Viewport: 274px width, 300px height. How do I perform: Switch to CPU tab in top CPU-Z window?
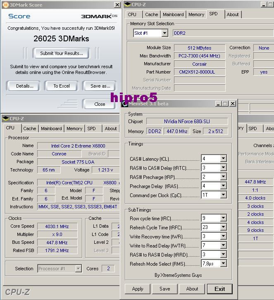pos(134,14)
